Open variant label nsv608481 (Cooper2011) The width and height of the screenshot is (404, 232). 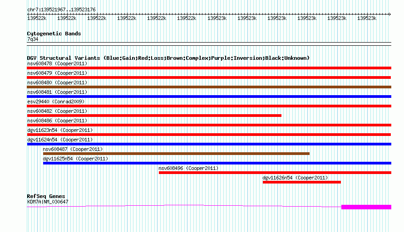(x=57, y=92)
